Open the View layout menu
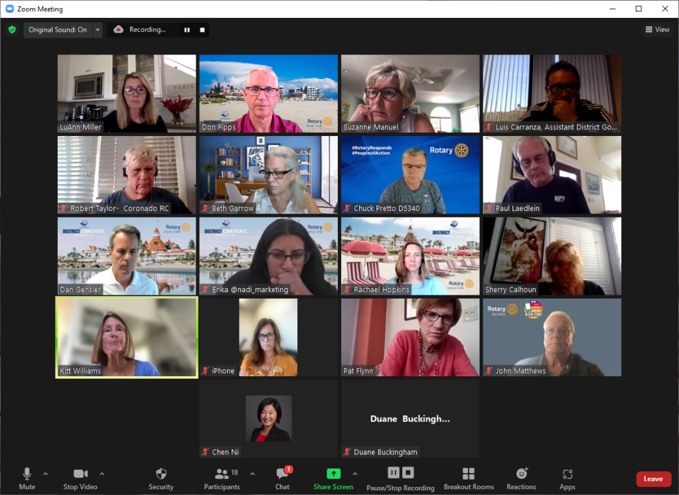The height and width of the screenshot is (495, 679). (657, 30)
